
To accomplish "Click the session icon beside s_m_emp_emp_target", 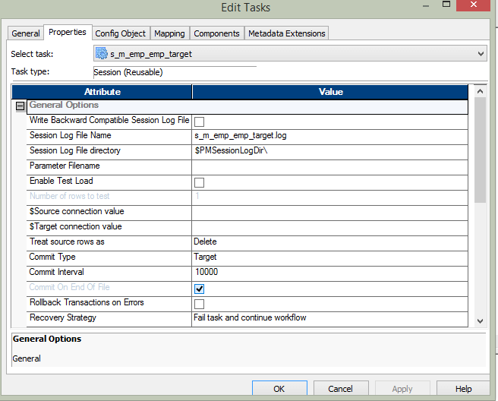I will coord(102,54).
